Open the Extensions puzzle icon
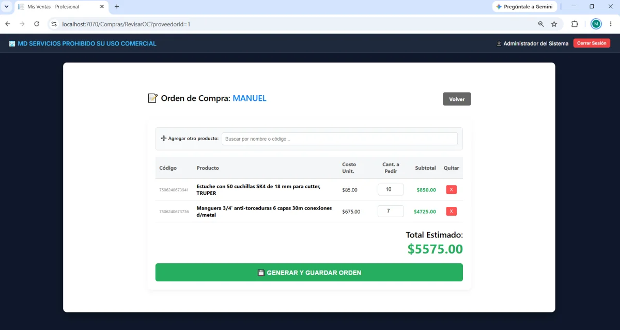 point(575,24)
